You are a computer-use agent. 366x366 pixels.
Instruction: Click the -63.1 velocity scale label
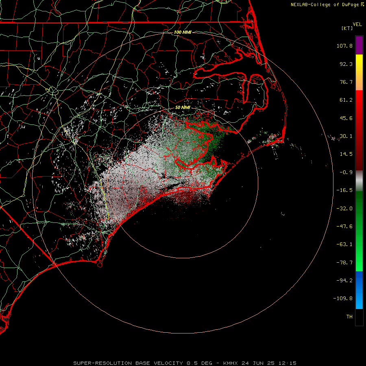344,244
